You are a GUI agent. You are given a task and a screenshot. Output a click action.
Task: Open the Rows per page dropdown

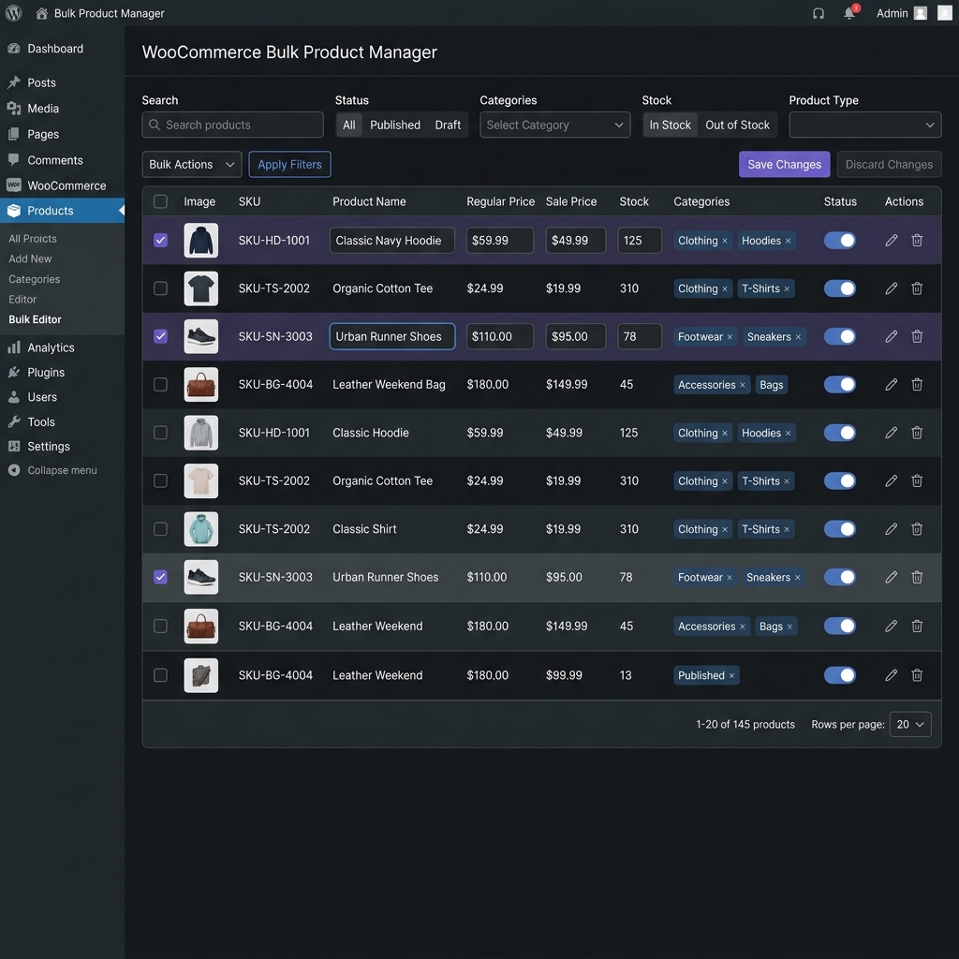click(x=910, y=724)
